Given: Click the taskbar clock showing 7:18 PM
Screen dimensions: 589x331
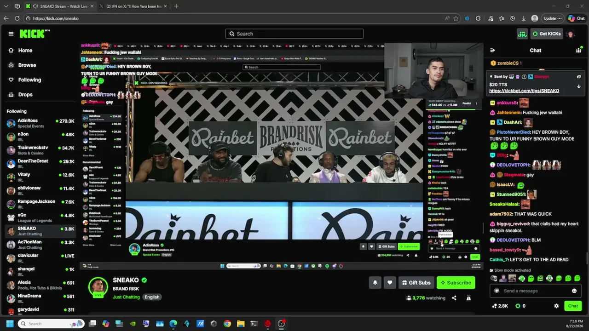Looking at the screenshot, I should point(576,324).
